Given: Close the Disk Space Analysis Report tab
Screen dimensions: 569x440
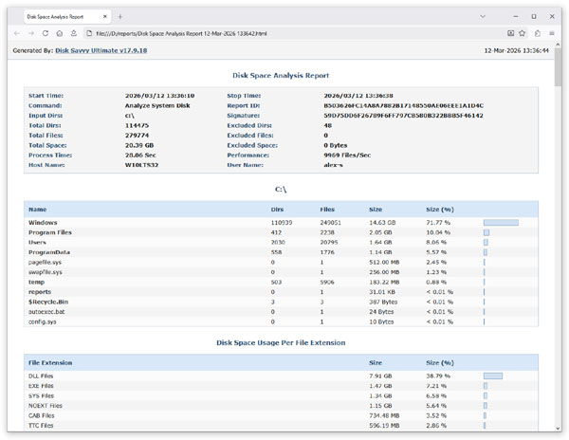Looking at the screenshot, I should coord(105,17).
